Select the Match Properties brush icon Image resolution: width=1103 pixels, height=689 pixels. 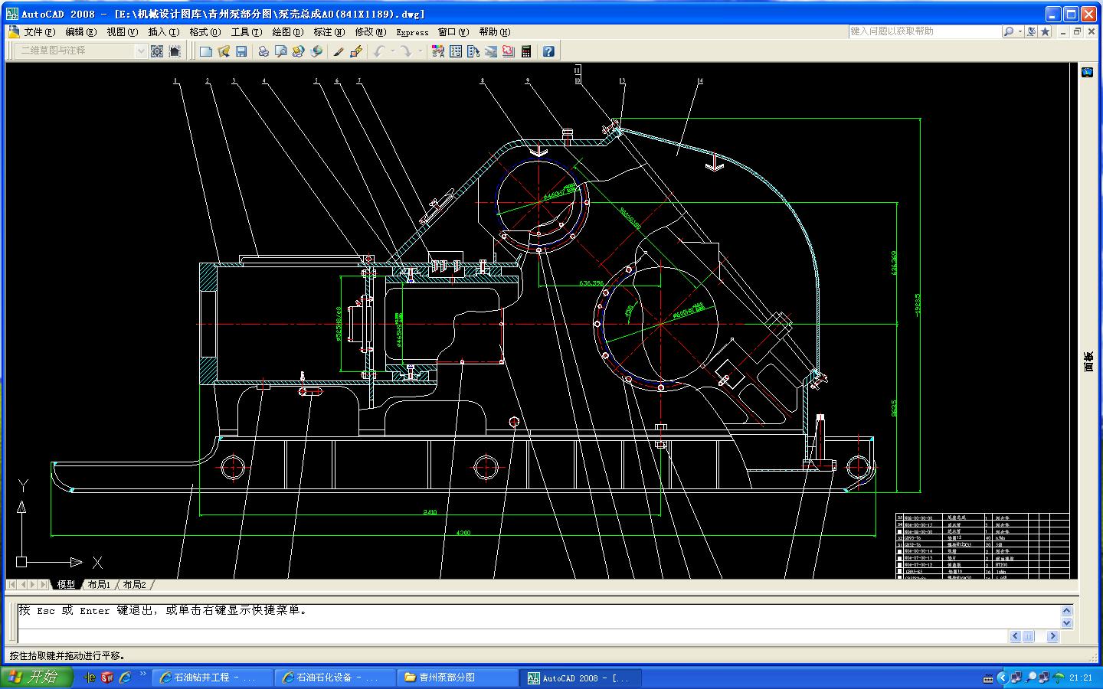[x=338, y=51]
